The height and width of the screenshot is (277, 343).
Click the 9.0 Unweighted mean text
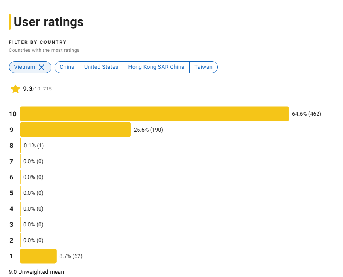point(36,272)
